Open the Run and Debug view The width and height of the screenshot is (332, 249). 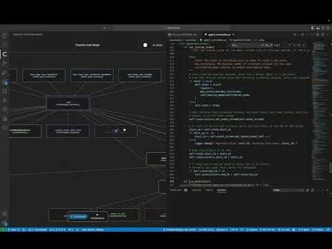click(4, 73)
